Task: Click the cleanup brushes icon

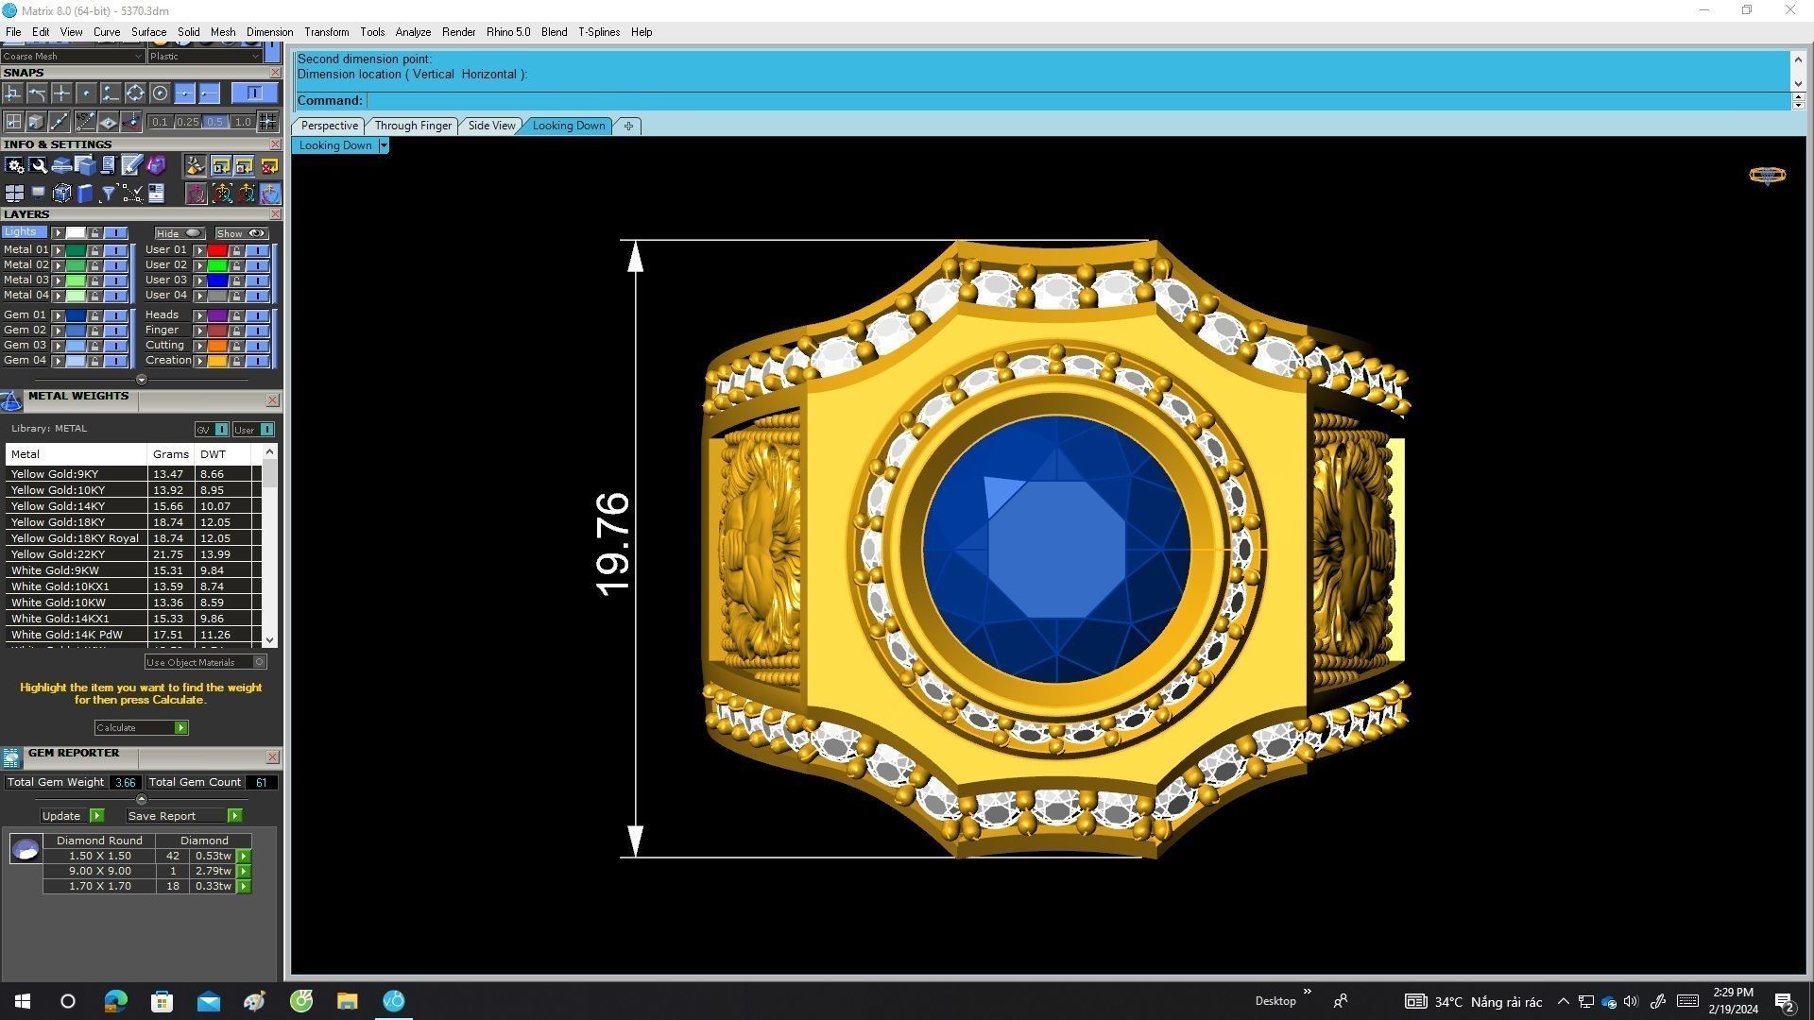Action: (195, 166)
